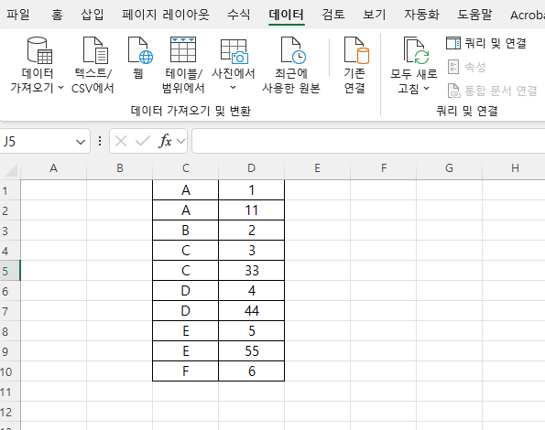Switch to the 홈 tab

(57, 15)
